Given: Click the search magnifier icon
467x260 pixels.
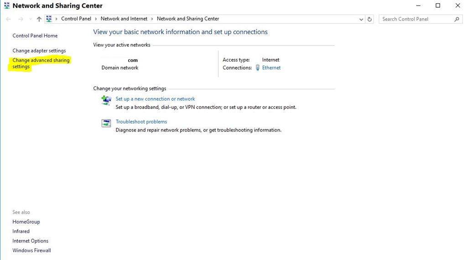Looking at the screenshot, I should pyautogui.click(x=457, y=19).
